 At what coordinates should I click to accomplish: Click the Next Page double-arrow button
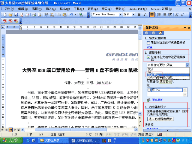tap(140, 125)
